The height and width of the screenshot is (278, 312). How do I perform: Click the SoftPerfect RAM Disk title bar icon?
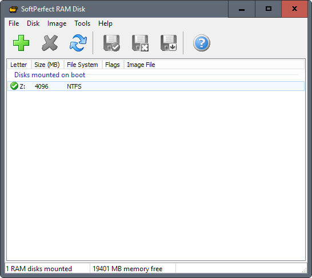(x=13, y=9)
